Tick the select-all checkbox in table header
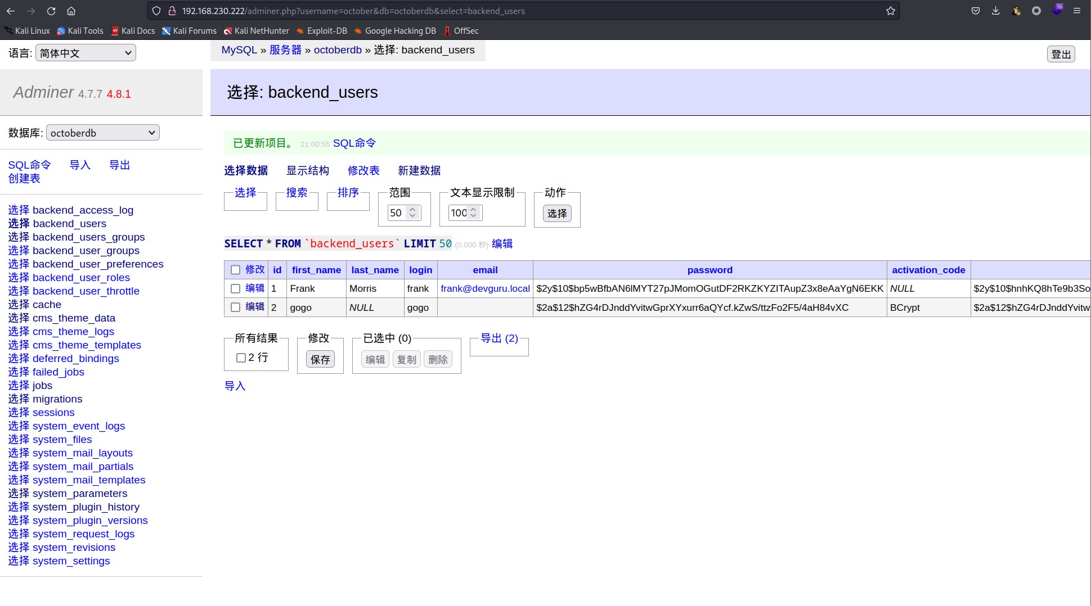Viewport: 1091px width, 606px height. 235,270
